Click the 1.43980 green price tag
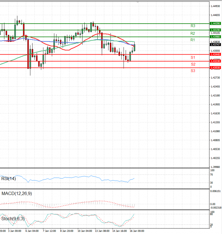 (x=215, y=37)
